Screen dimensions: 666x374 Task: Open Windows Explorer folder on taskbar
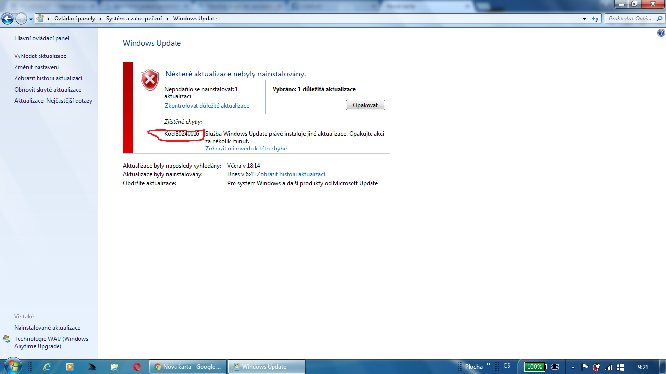tap(115, 367)
